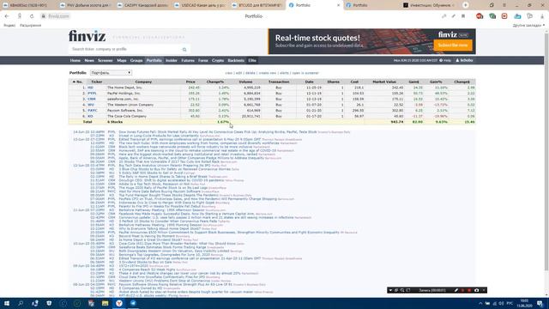The width and height of the screenshot is (549, 309).
Task: Show hidden system tray icons chevron
Action: (x=480, y=303)
